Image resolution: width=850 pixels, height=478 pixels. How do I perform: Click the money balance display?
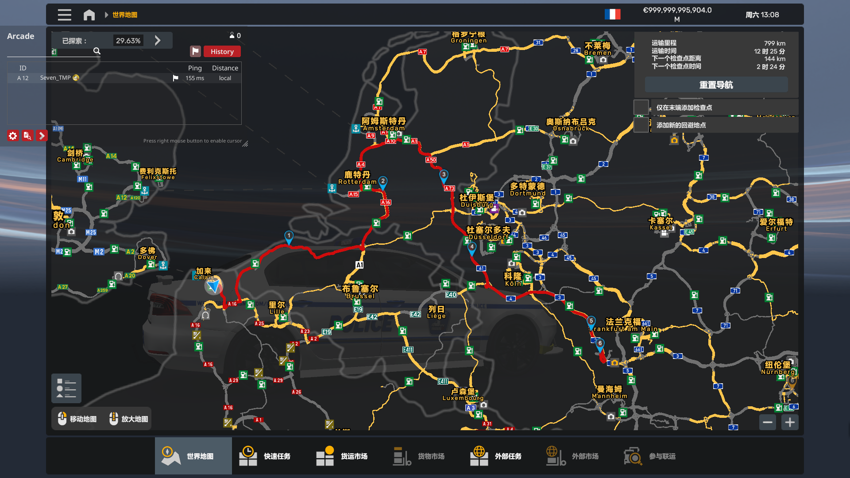(677, 14)
